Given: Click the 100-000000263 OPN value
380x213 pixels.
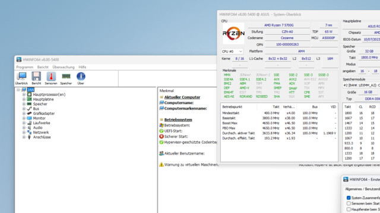Looking at the screenshot, I should (287, 44).
